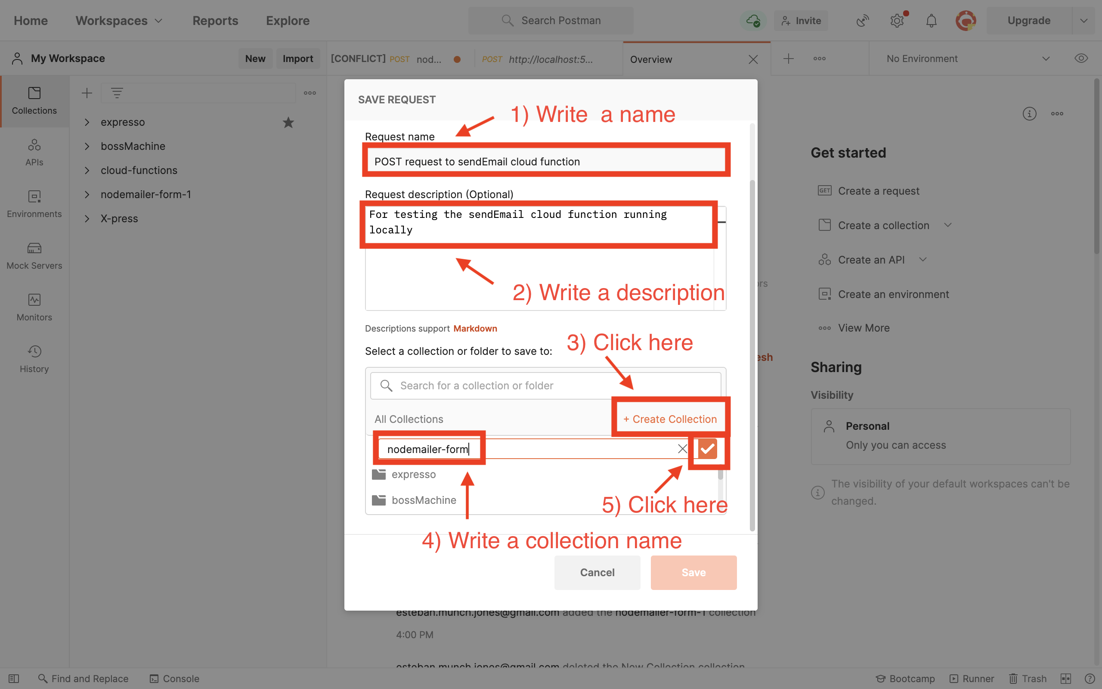Screen dimensions: 1102x689
Task: Expand the cloud-functions collection
Action: click(87, 170)
